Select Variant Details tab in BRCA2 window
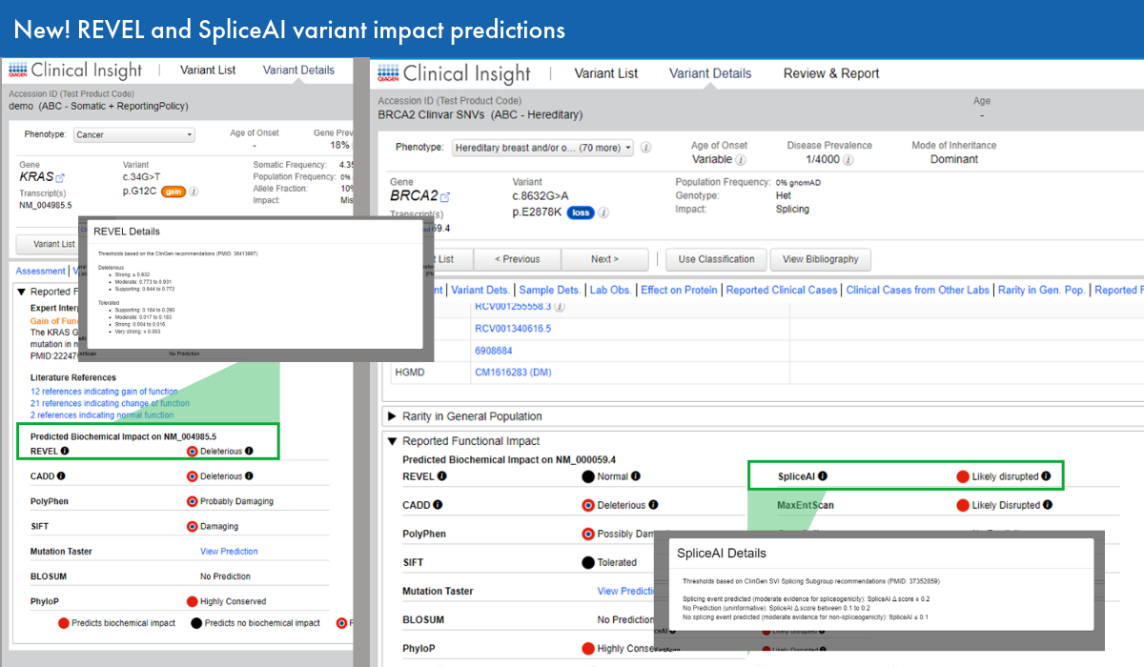Image resolution: width=1144 pixels, height=667 pixels. pos(710,73)
